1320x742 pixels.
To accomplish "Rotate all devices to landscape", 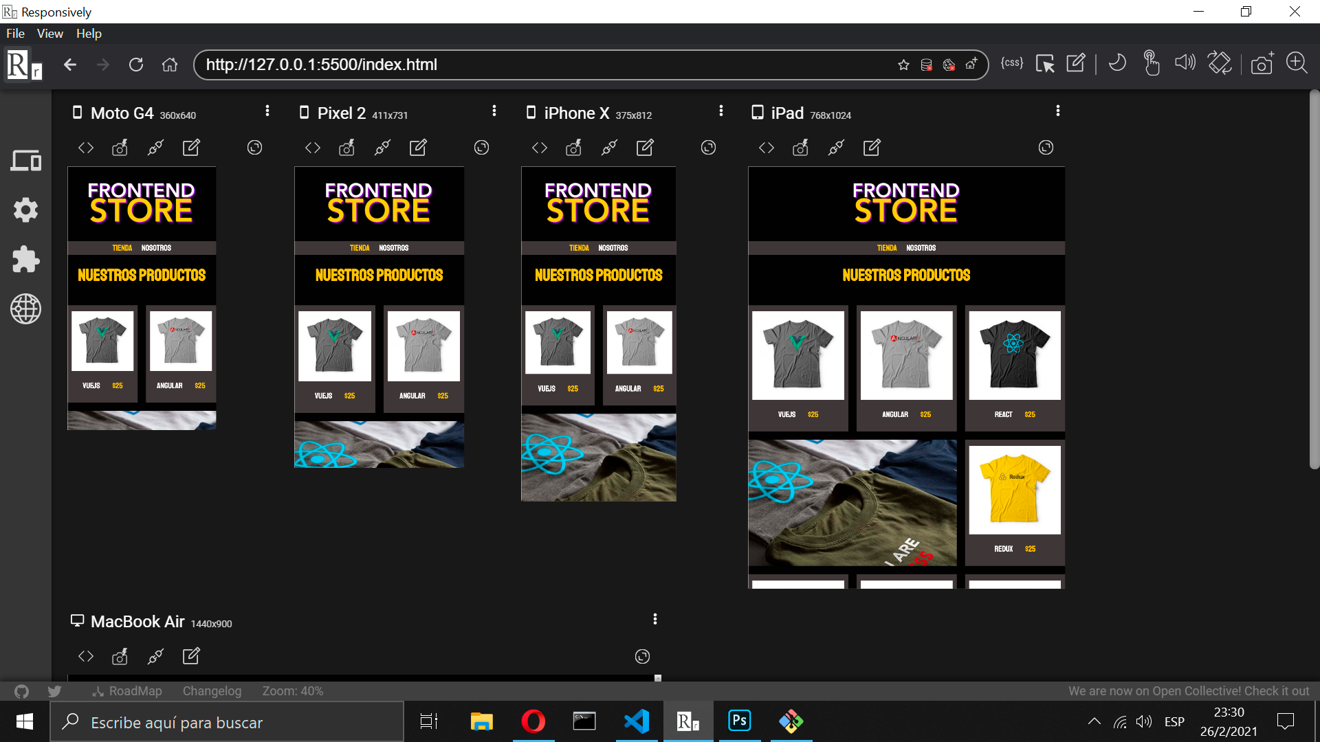I will 1220,63.
